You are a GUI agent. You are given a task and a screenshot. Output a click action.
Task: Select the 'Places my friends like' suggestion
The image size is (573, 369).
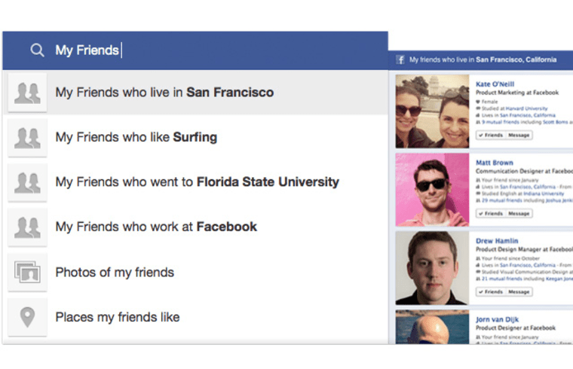pyautogui.click(x=195, y=317)
